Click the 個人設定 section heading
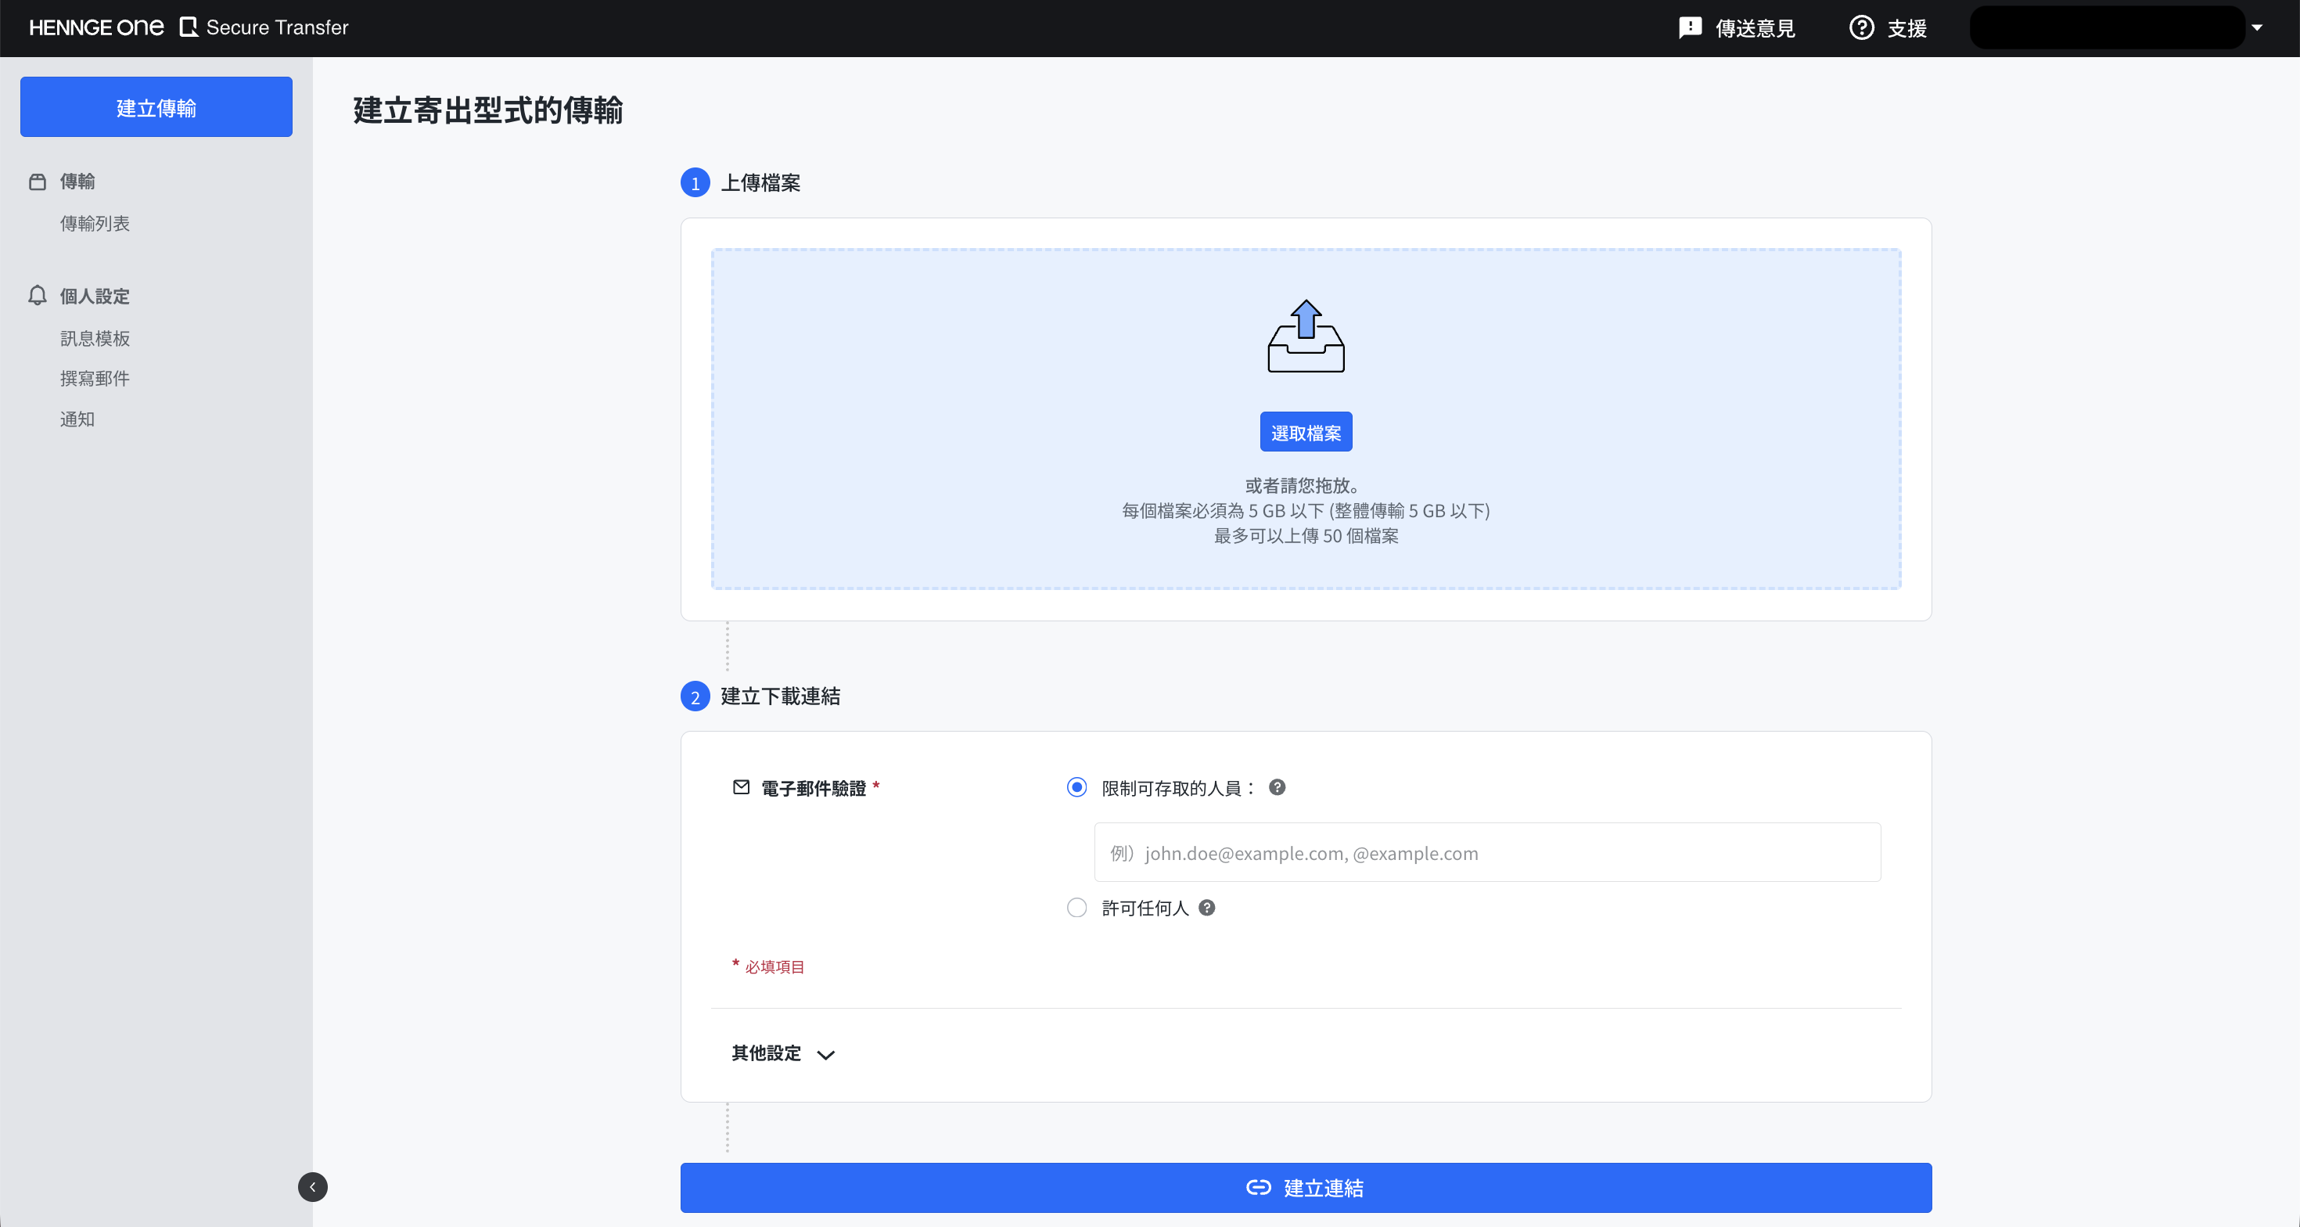 point(95,296)
